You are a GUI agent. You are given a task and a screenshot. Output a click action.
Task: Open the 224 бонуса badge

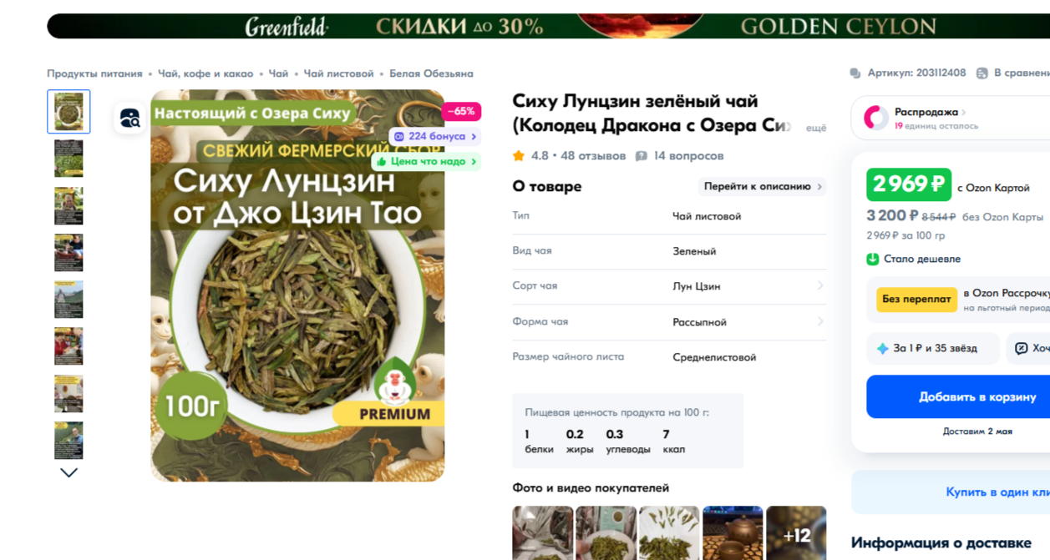(x=435, y=136)
